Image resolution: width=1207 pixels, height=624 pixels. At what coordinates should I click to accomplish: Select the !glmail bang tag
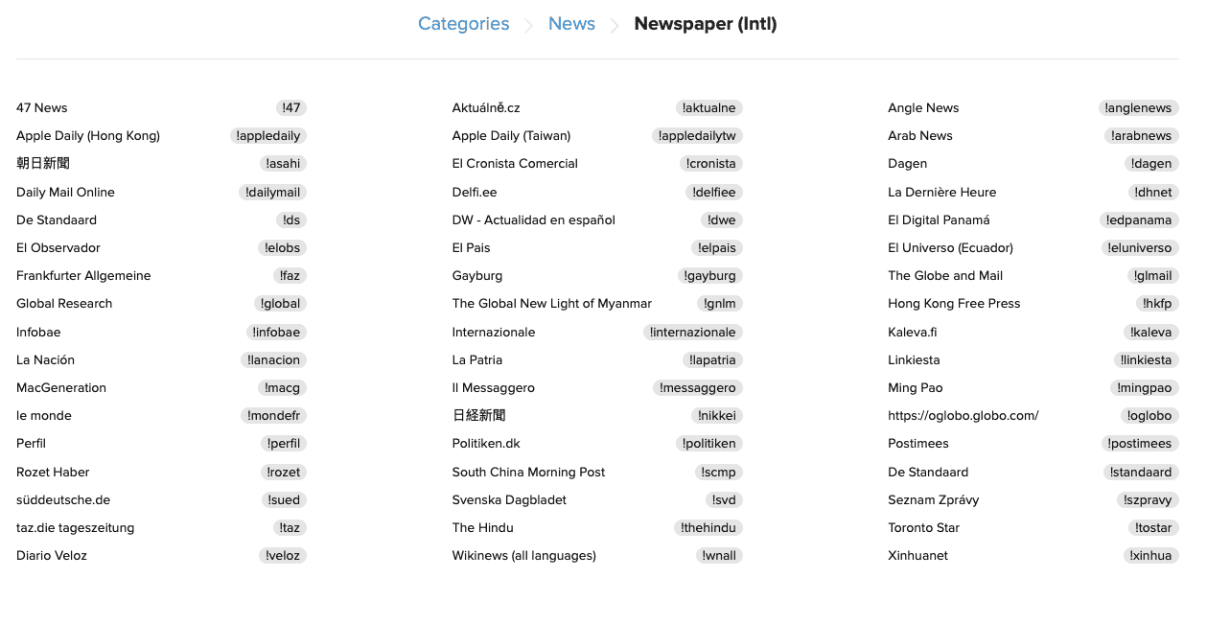(1153, 276)
